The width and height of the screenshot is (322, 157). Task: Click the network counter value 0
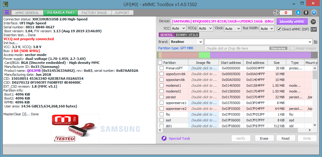click(286, 13)
